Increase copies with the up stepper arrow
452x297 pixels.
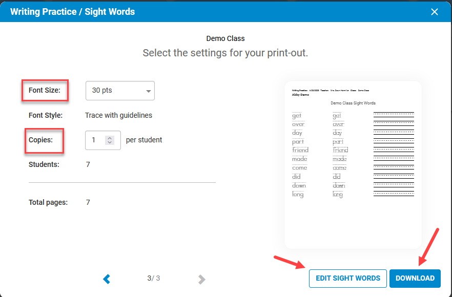pyautogui.click(x=110, y=138)
